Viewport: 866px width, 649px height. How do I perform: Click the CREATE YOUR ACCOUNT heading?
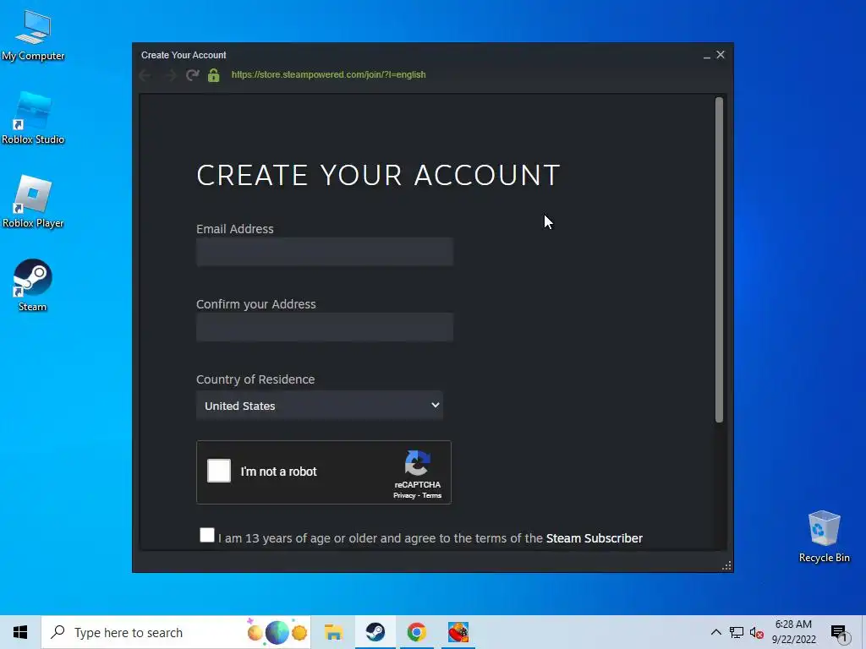(x=378, y=175)
